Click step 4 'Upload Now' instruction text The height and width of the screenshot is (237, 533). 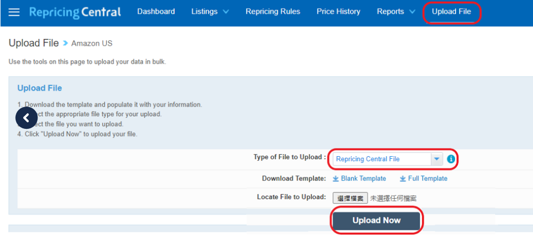77,134
